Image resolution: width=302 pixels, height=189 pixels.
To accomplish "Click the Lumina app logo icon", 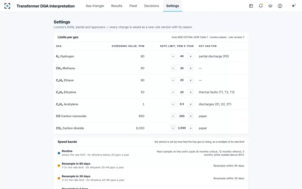I will pos(8,6).
